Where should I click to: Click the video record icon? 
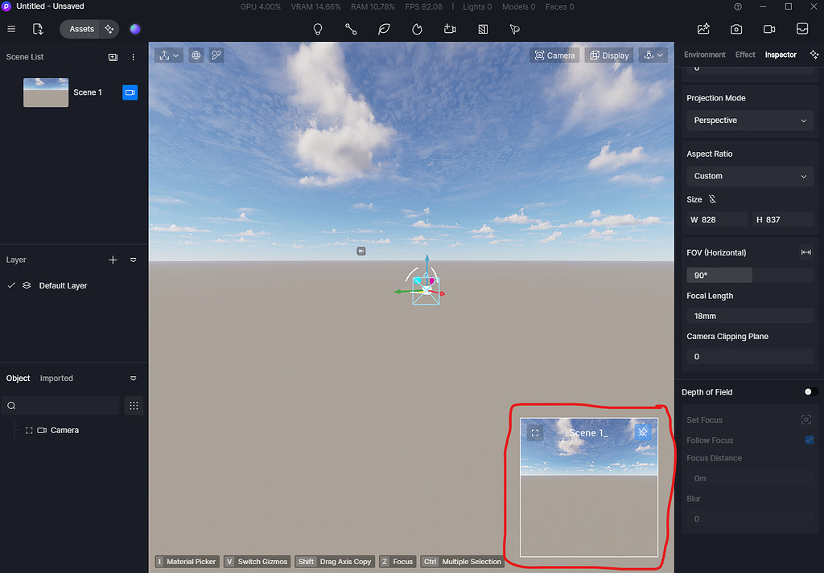(769, 29)
